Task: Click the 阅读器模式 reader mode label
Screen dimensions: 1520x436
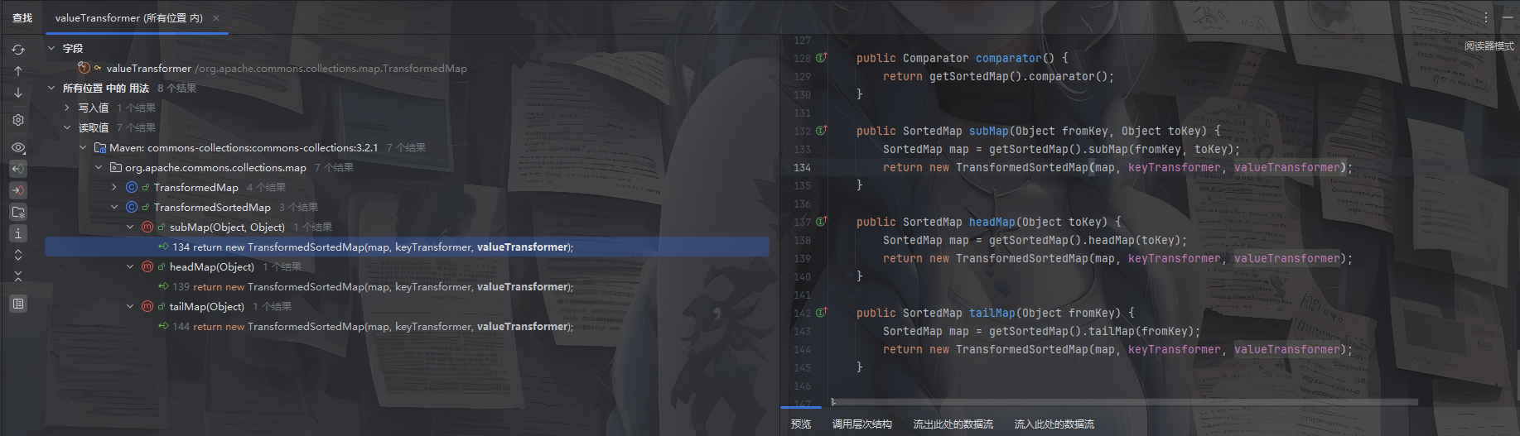Action: click(1489, 46)
